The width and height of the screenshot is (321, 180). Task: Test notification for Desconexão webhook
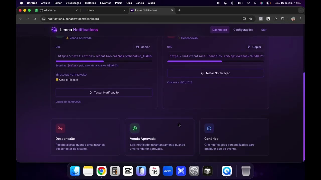click(x=215, y=73)
